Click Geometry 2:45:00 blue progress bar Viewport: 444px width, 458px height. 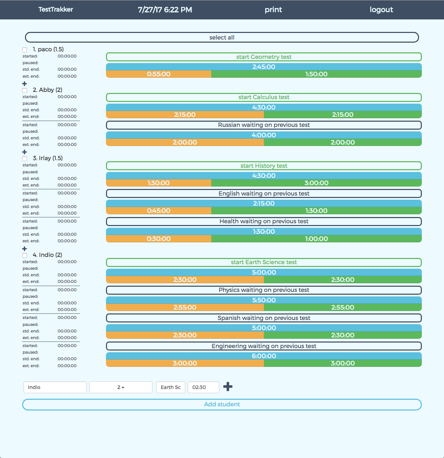tap(264, 67)
